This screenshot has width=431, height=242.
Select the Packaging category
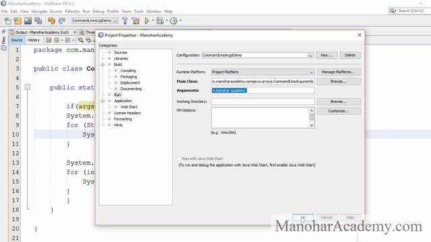pos(129,77)
